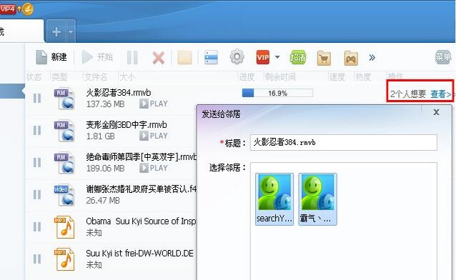The image size is (456, 280).
Task: Sort by 速度 column header
Action: (x=337, y=77)
